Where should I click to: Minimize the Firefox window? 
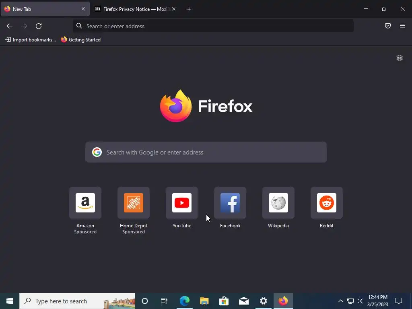click(x=365, y=9)
